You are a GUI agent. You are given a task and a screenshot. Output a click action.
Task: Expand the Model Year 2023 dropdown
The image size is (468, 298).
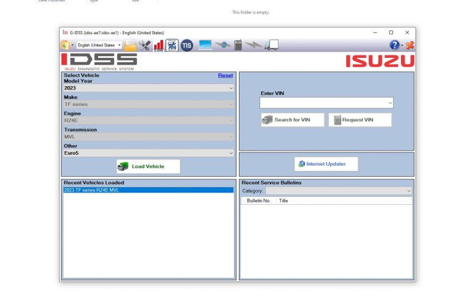[x=148, y=88]
